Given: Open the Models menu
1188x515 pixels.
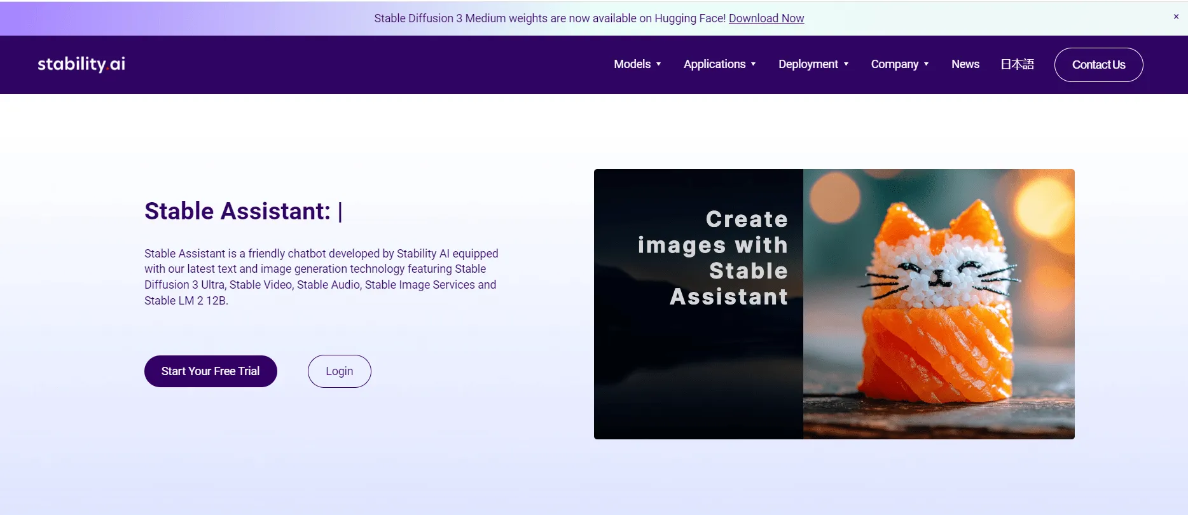Looking at the screenshot, I should (632, 64).
